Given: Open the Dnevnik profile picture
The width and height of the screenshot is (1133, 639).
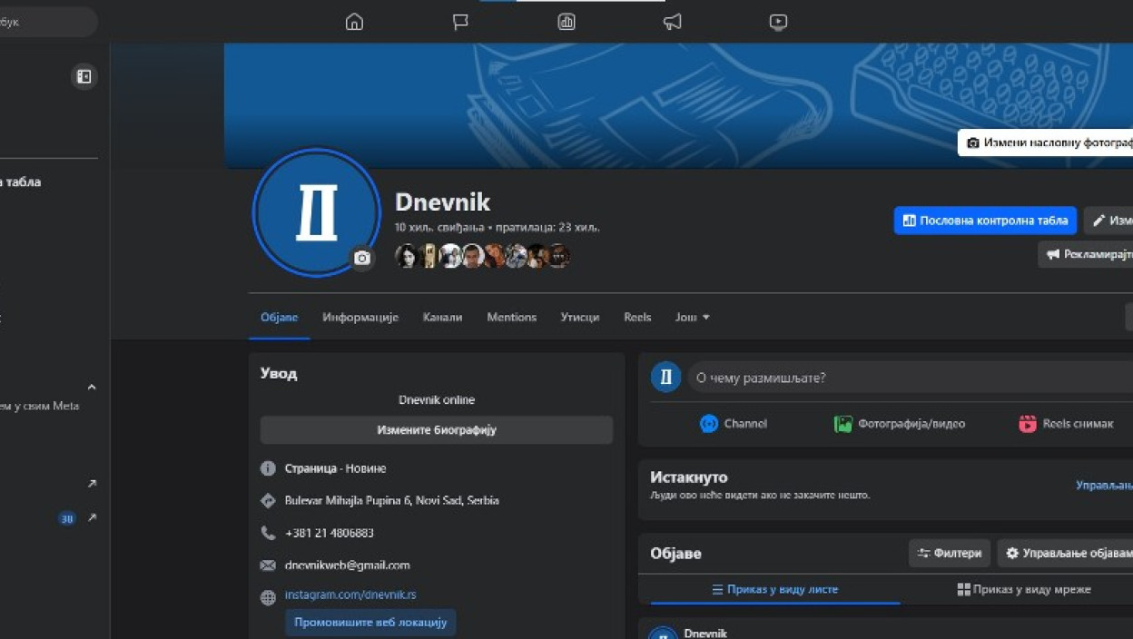Looking at the screenshot, I should pyautogui.click(x=316, y=212).
